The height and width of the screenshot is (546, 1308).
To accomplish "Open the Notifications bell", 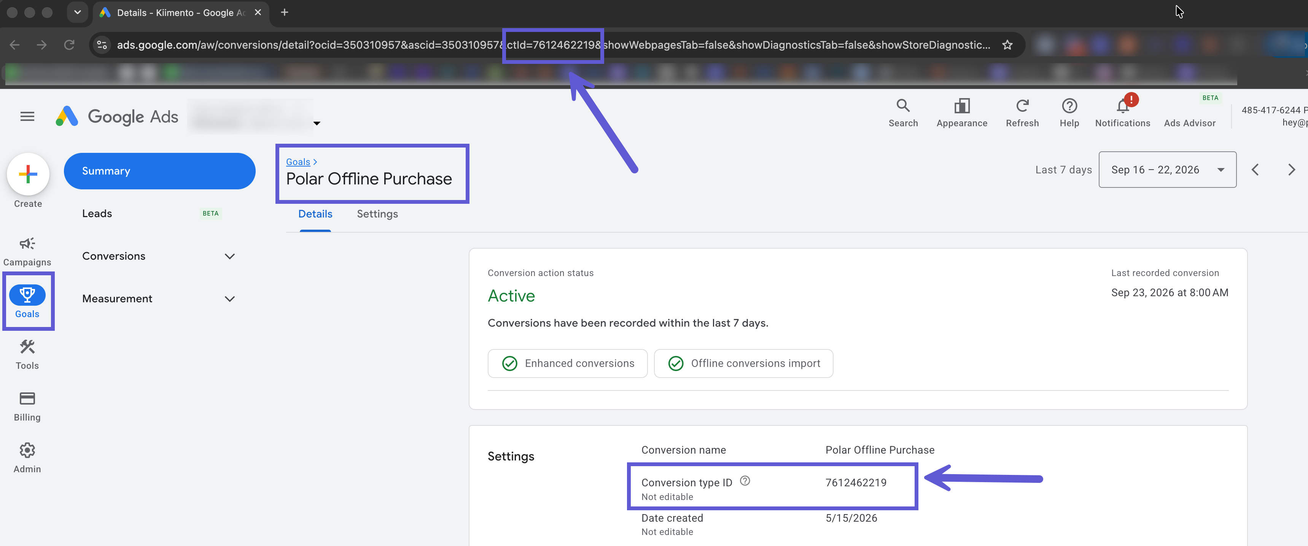I will [x=1123, y=113].
